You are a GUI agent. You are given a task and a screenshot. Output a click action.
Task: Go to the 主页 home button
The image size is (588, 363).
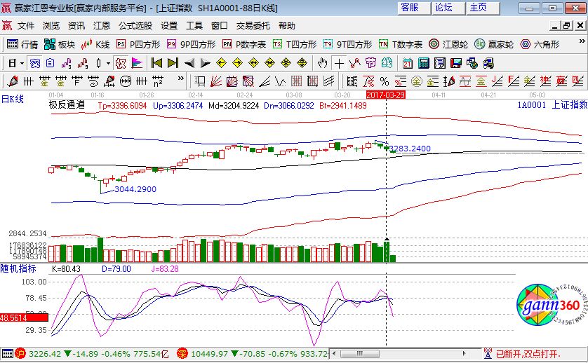pyautogui.click(x=478, y=8)
